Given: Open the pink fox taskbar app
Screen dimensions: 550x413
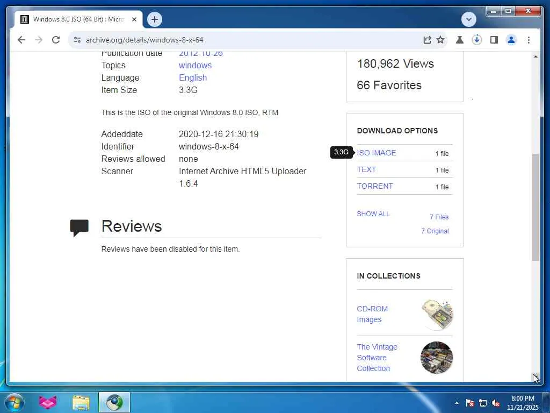Looking at the screenshot, I should pos(48,402).
